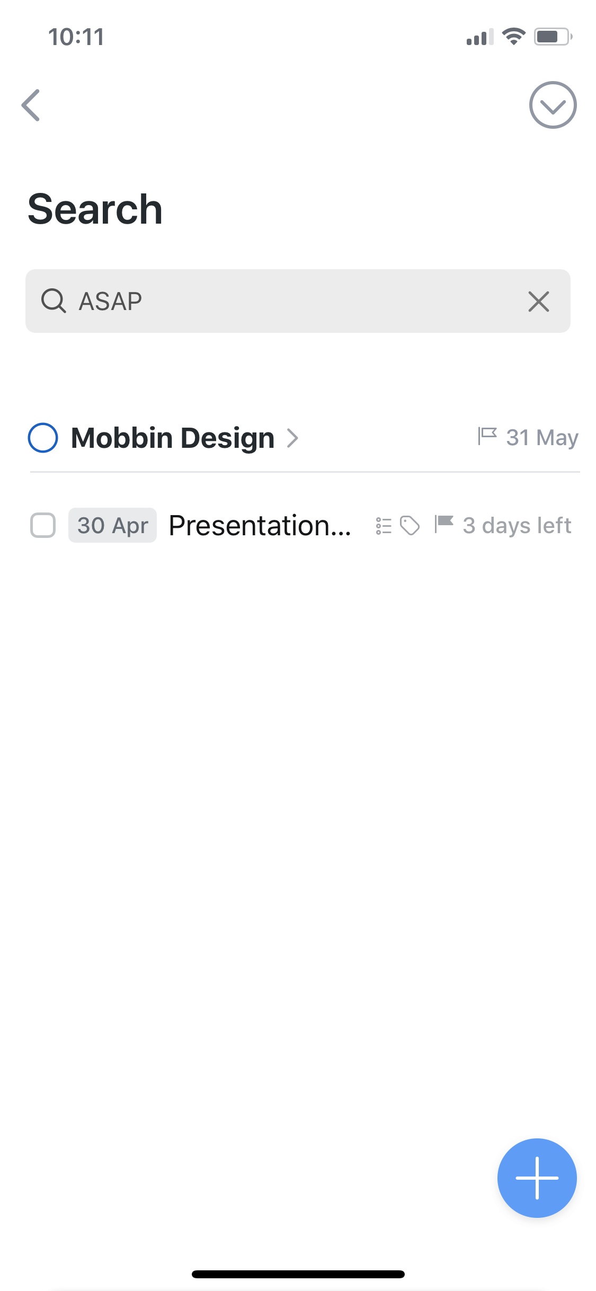Tap the battery indicator in status bar
This screenshot has width=596, height=1291.
click(553, 37)
